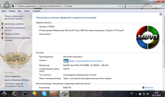Click Изменить параметры link
The width and height of the screenshot is (165, 97).
click(x=150, y=89)
